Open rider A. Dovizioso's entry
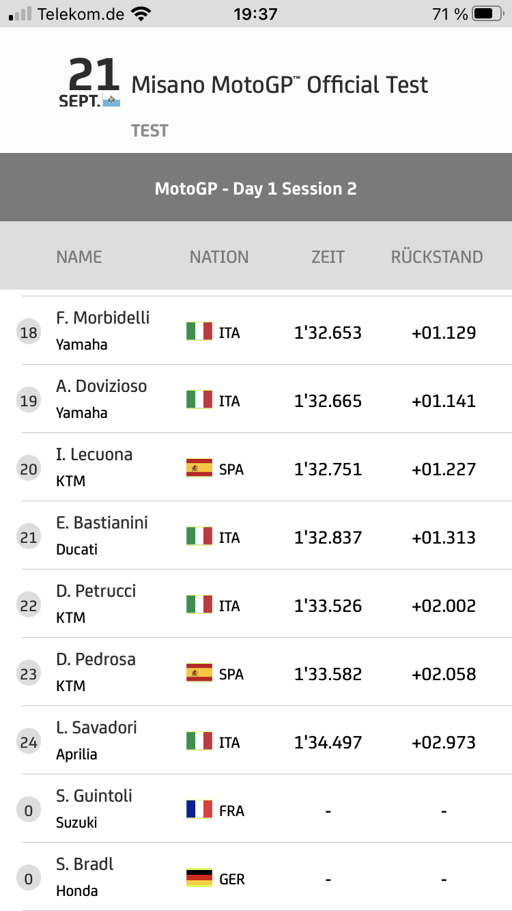 pos(101,387)
